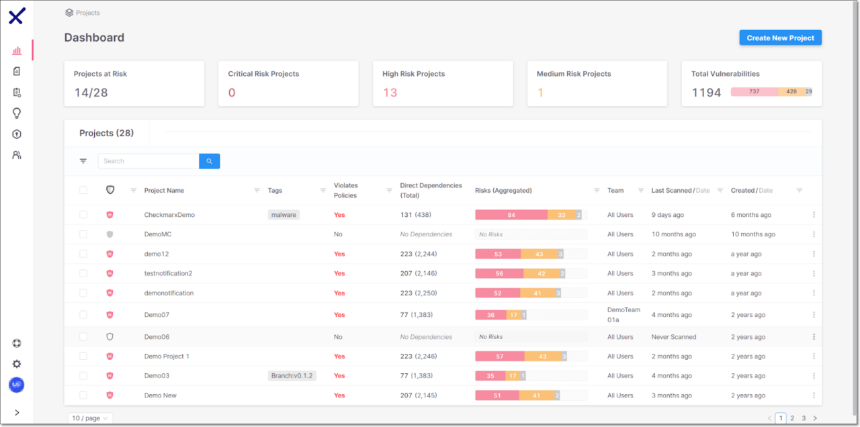860x427 pixels.
Task: Click the Create New Project button
Action: pos(780,38)
